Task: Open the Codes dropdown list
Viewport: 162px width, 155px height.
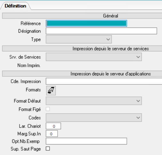Action: [94, 118]
